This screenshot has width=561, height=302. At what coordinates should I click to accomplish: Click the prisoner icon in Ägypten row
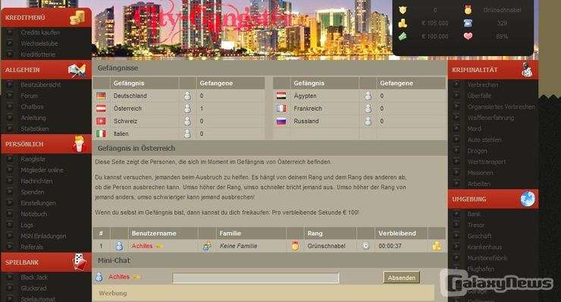(368, 96)
